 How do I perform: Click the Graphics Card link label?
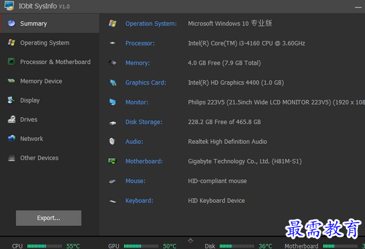click(x=146, y=83)
